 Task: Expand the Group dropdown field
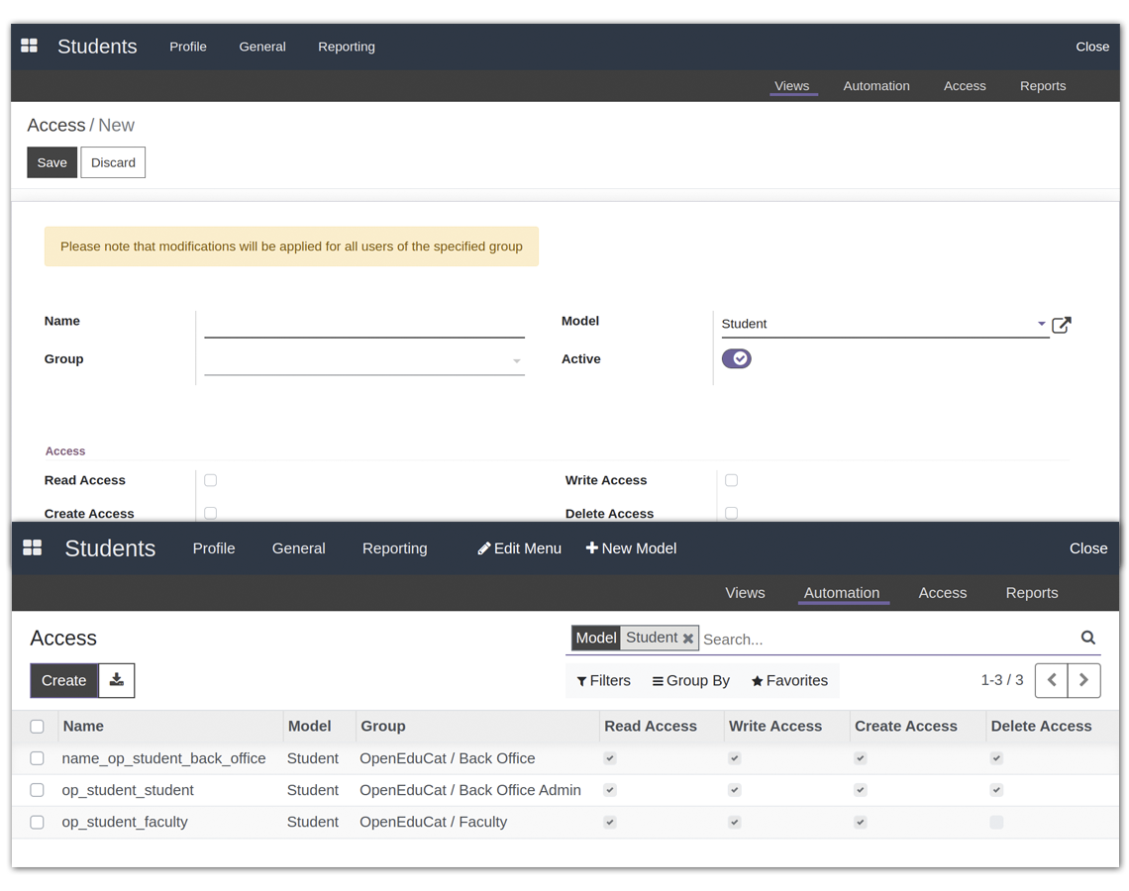coord(516,361)
